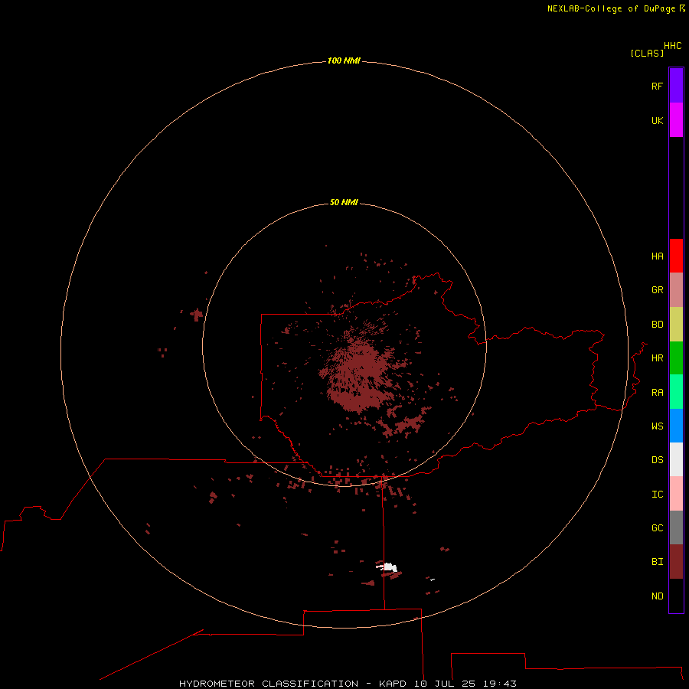Click the IC legend label
Screen dimensions: 689x689
[657, 495]
